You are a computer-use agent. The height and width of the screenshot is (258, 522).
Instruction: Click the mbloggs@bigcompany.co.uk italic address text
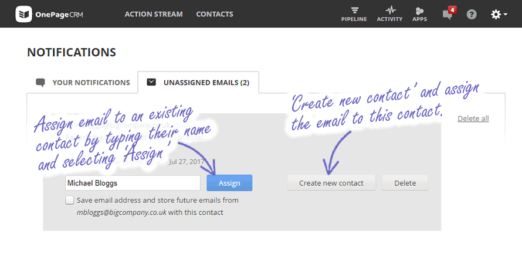121,212
